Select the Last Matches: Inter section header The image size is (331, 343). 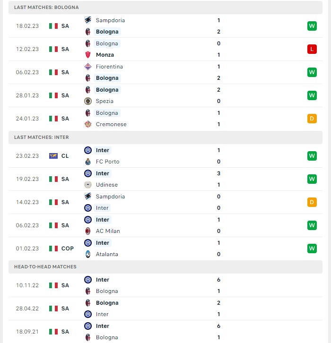click(165, 137)
